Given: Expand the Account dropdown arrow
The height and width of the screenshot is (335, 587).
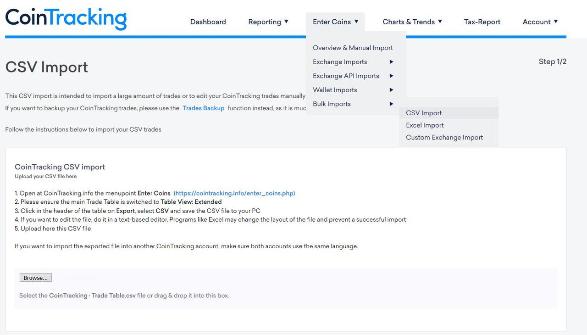Looking at the screenshot, I should (x=556, y=21).
